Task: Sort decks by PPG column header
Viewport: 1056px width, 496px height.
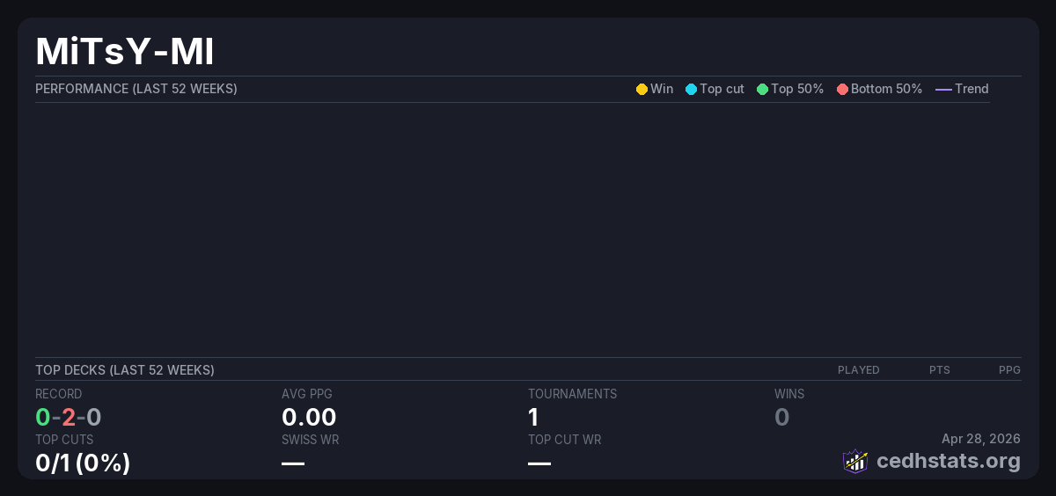Action: coord(1009,370)
